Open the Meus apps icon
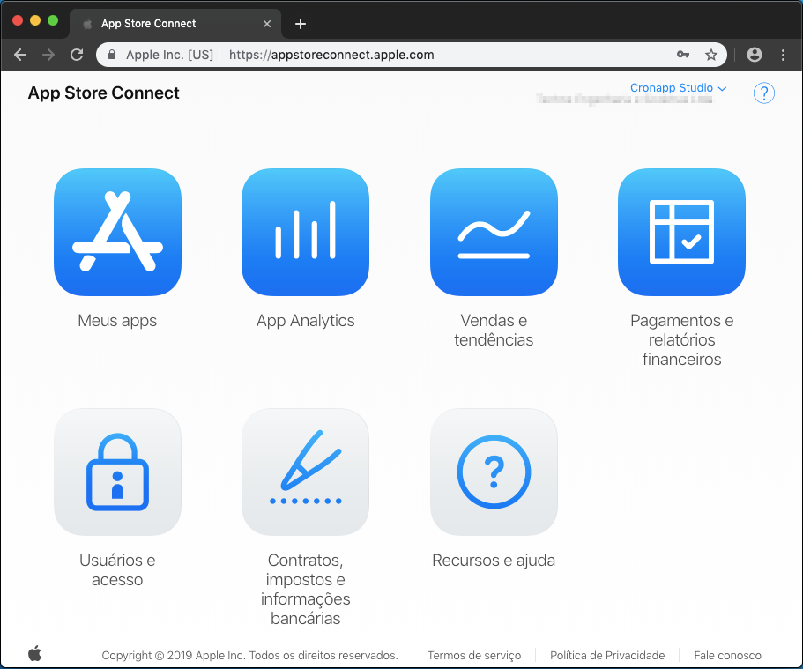Image resolution: width=803 pixels, height=669 pixels. pos(117,232)
